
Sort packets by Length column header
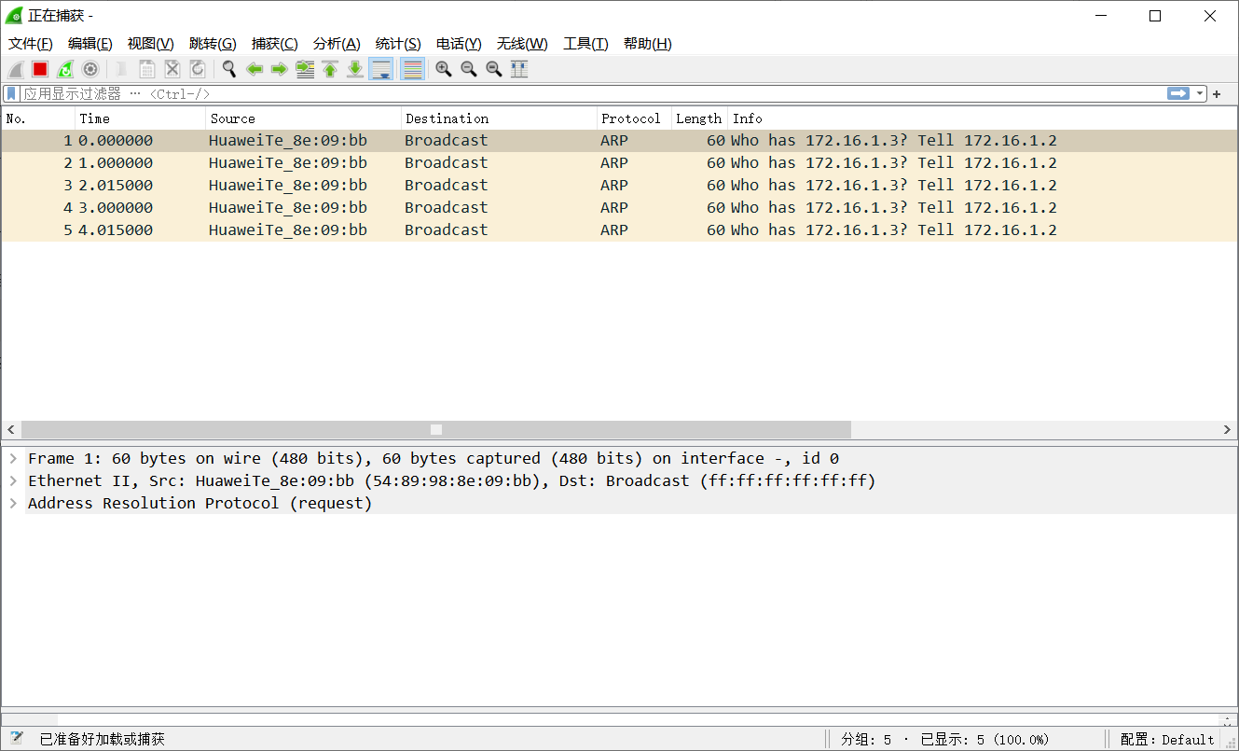click(x=699, y=118)
